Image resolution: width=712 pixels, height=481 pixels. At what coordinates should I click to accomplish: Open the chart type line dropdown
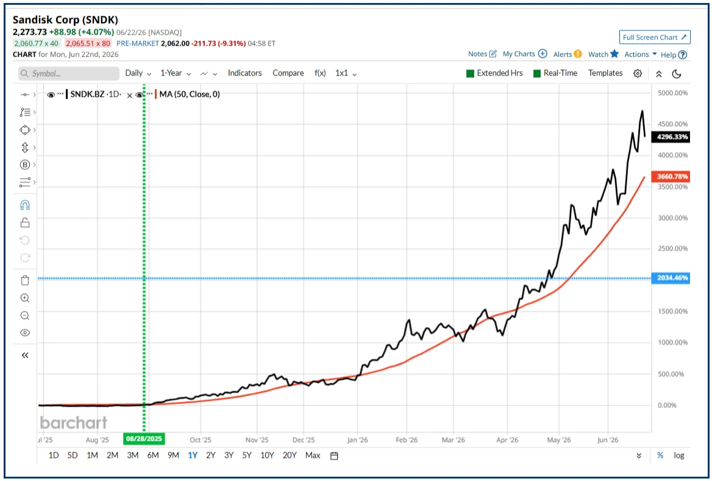(x=208, y=74)
